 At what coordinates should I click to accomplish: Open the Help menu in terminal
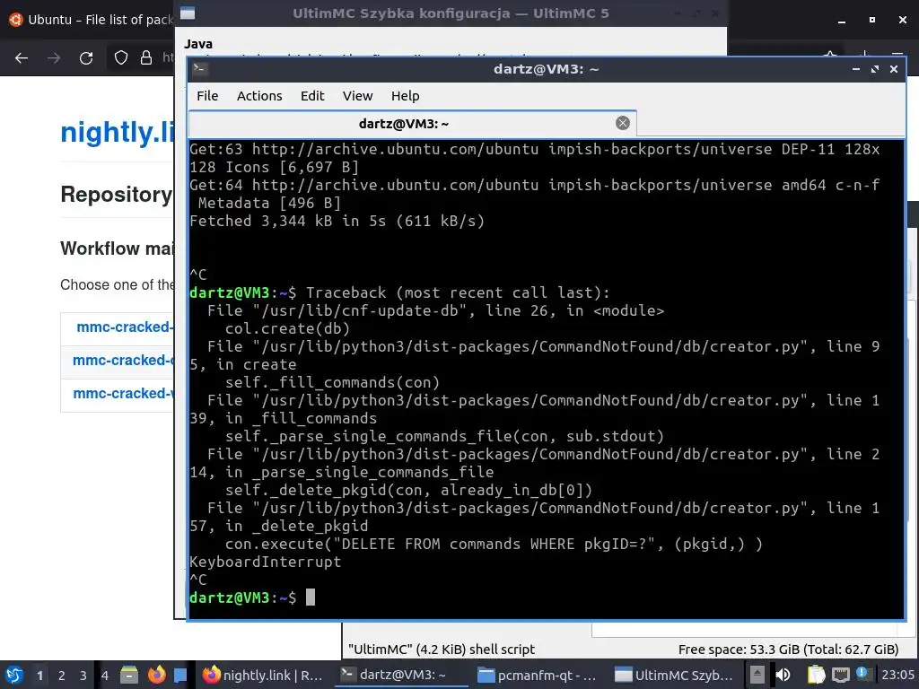[x=405, y=95]
